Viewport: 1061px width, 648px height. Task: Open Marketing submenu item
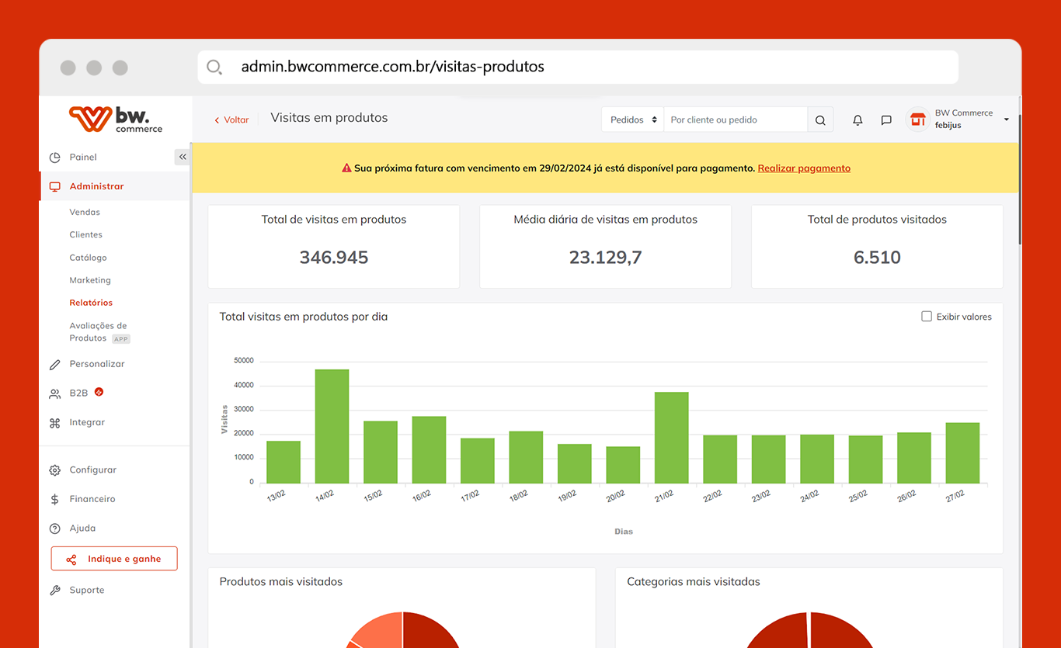pyautogui.click(x=90, y=280)
